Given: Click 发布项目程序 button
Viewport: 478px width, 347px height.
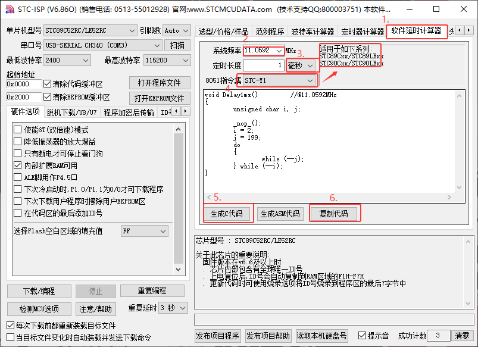Looking at the screenshot, I should (217, 336).
